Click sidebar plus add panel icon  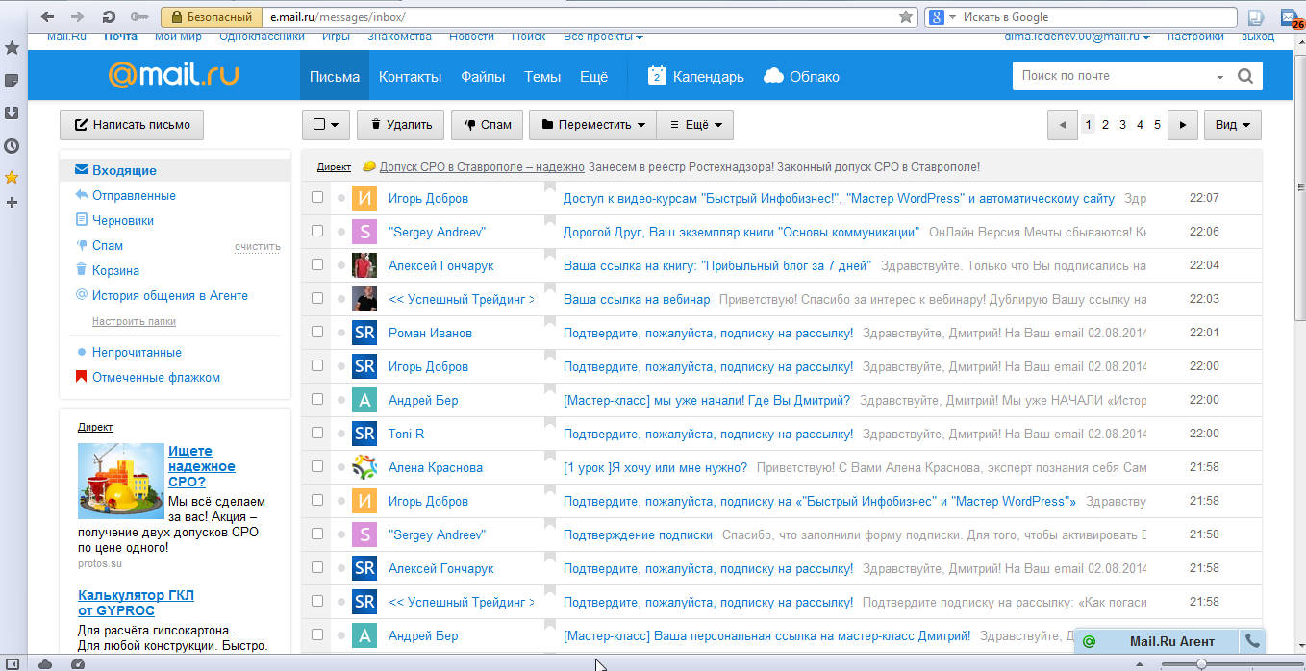(12, 203)
